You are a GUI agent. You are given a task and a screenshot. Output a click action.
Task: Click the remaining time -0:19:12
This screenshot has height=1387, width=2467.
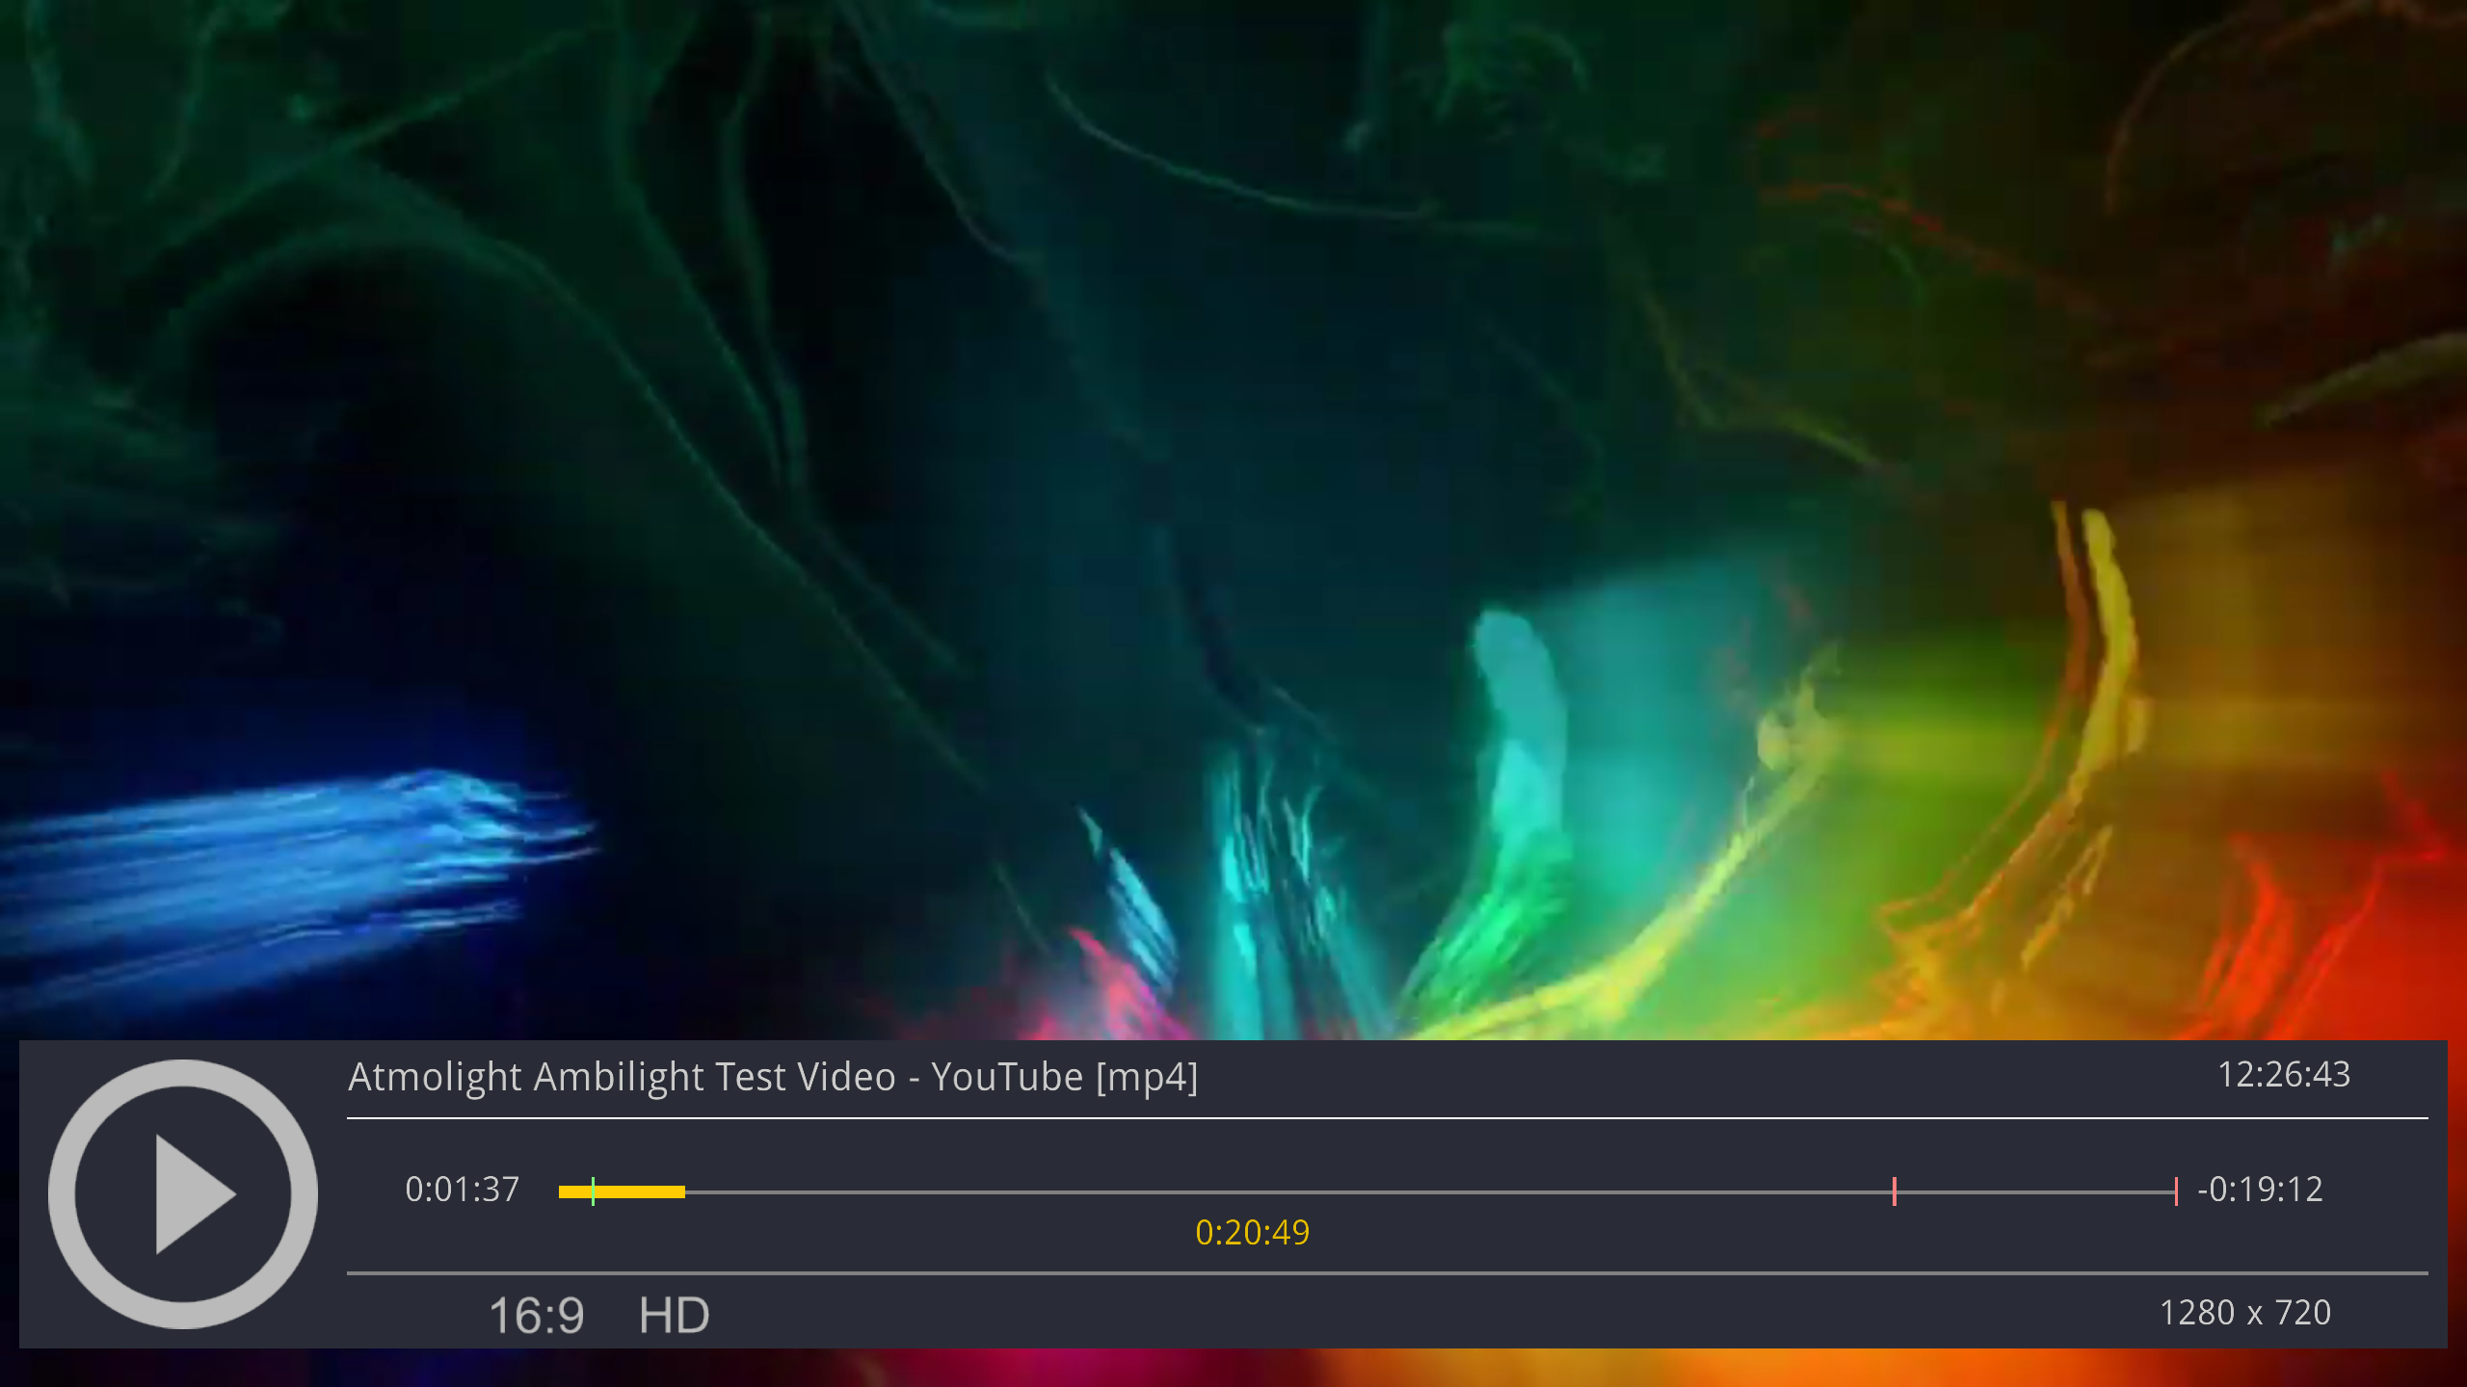[2260, 1190]
